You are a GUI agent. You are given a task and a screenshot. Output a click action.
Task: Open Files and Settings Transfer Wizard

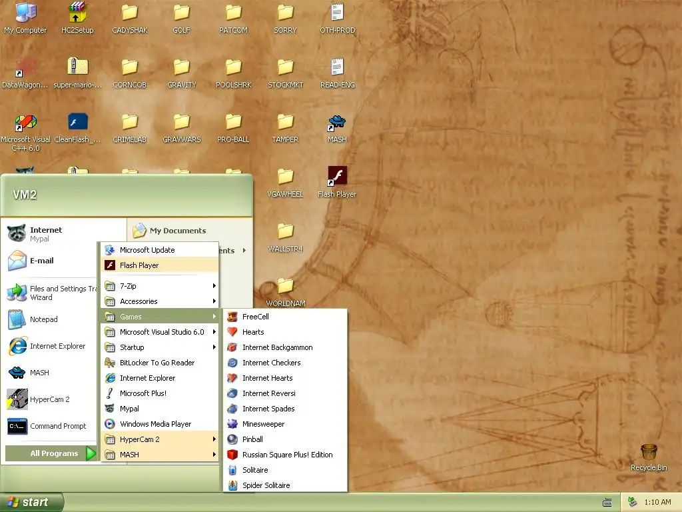click(x=50, y=293)
